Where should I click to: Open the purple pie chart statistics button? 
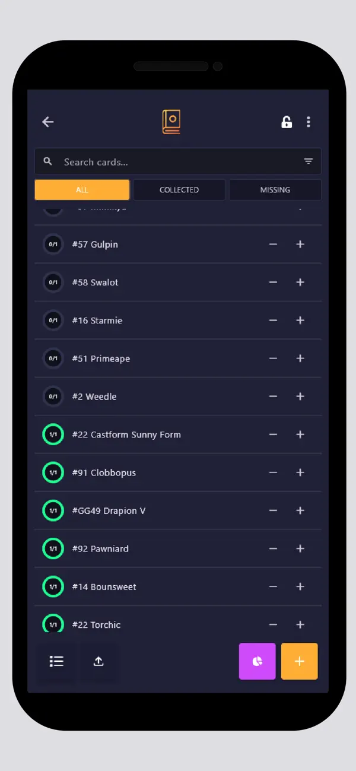click(258, 661)
